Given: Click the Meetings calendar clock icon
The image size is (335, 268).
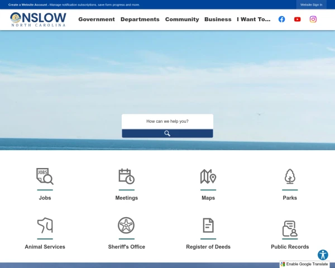Looking at the screenshot, I should [127, 176].
